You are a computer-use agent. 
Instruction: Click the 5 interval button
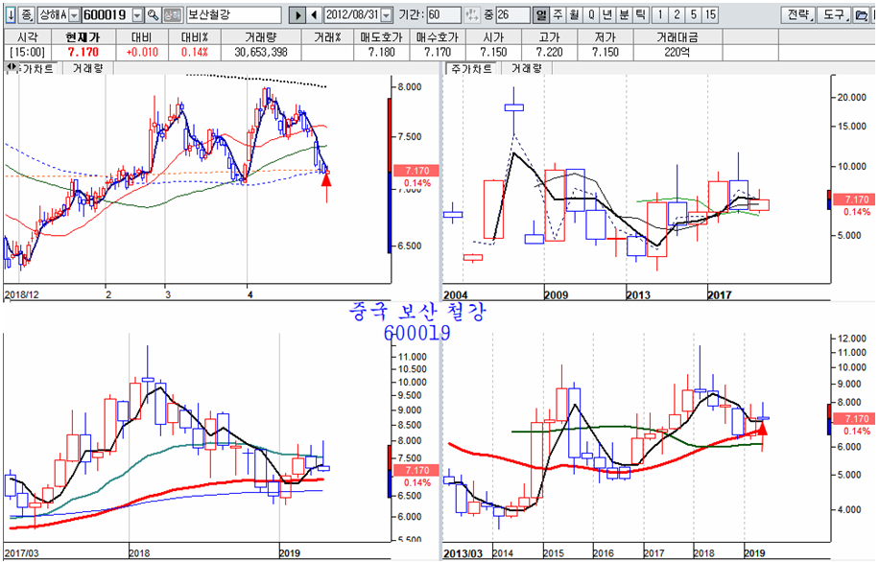(694, 14)
